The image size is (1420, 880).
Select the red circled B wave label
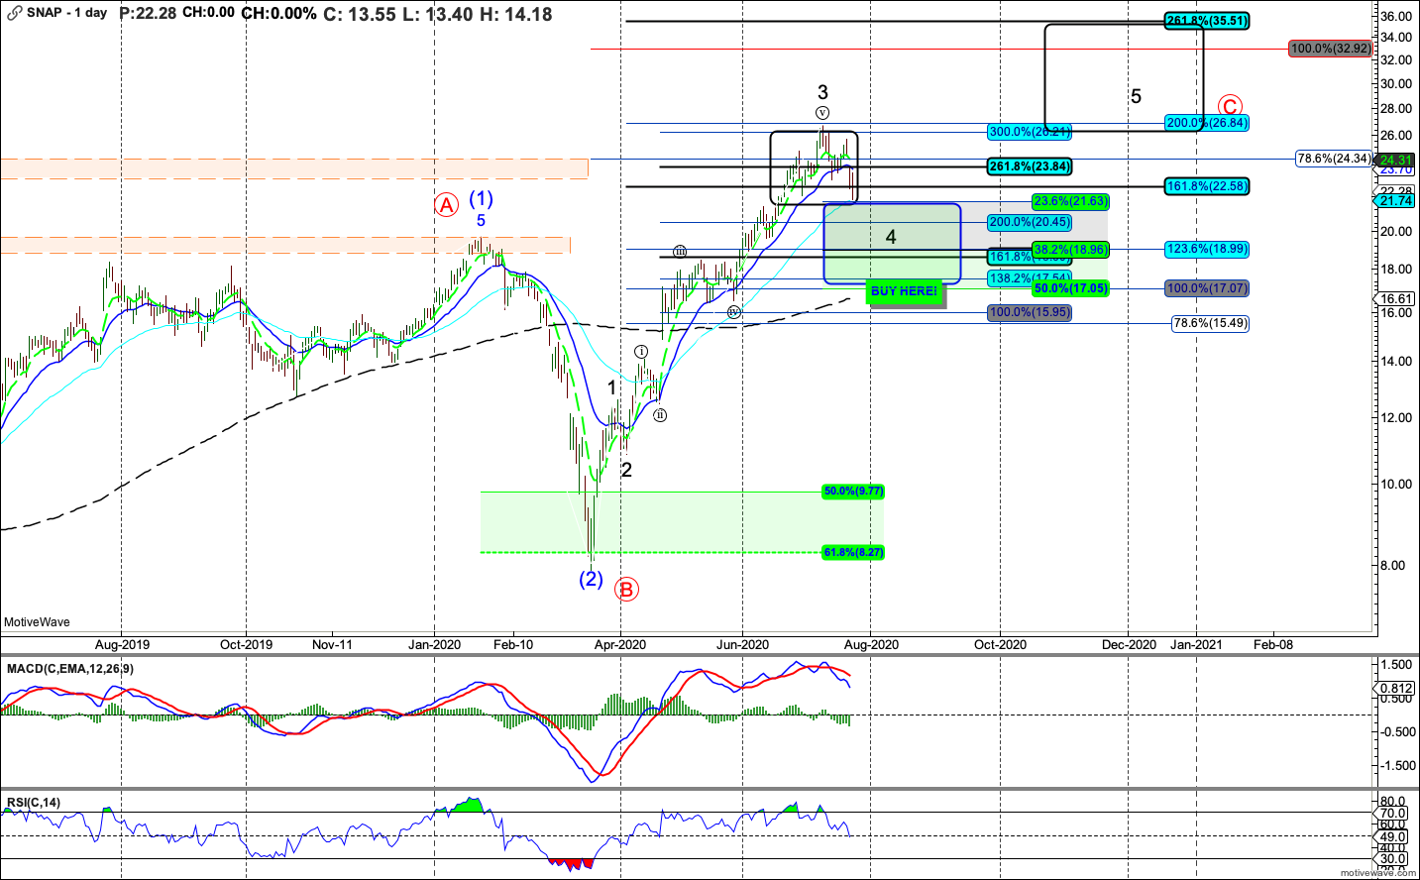click(626, 590)
